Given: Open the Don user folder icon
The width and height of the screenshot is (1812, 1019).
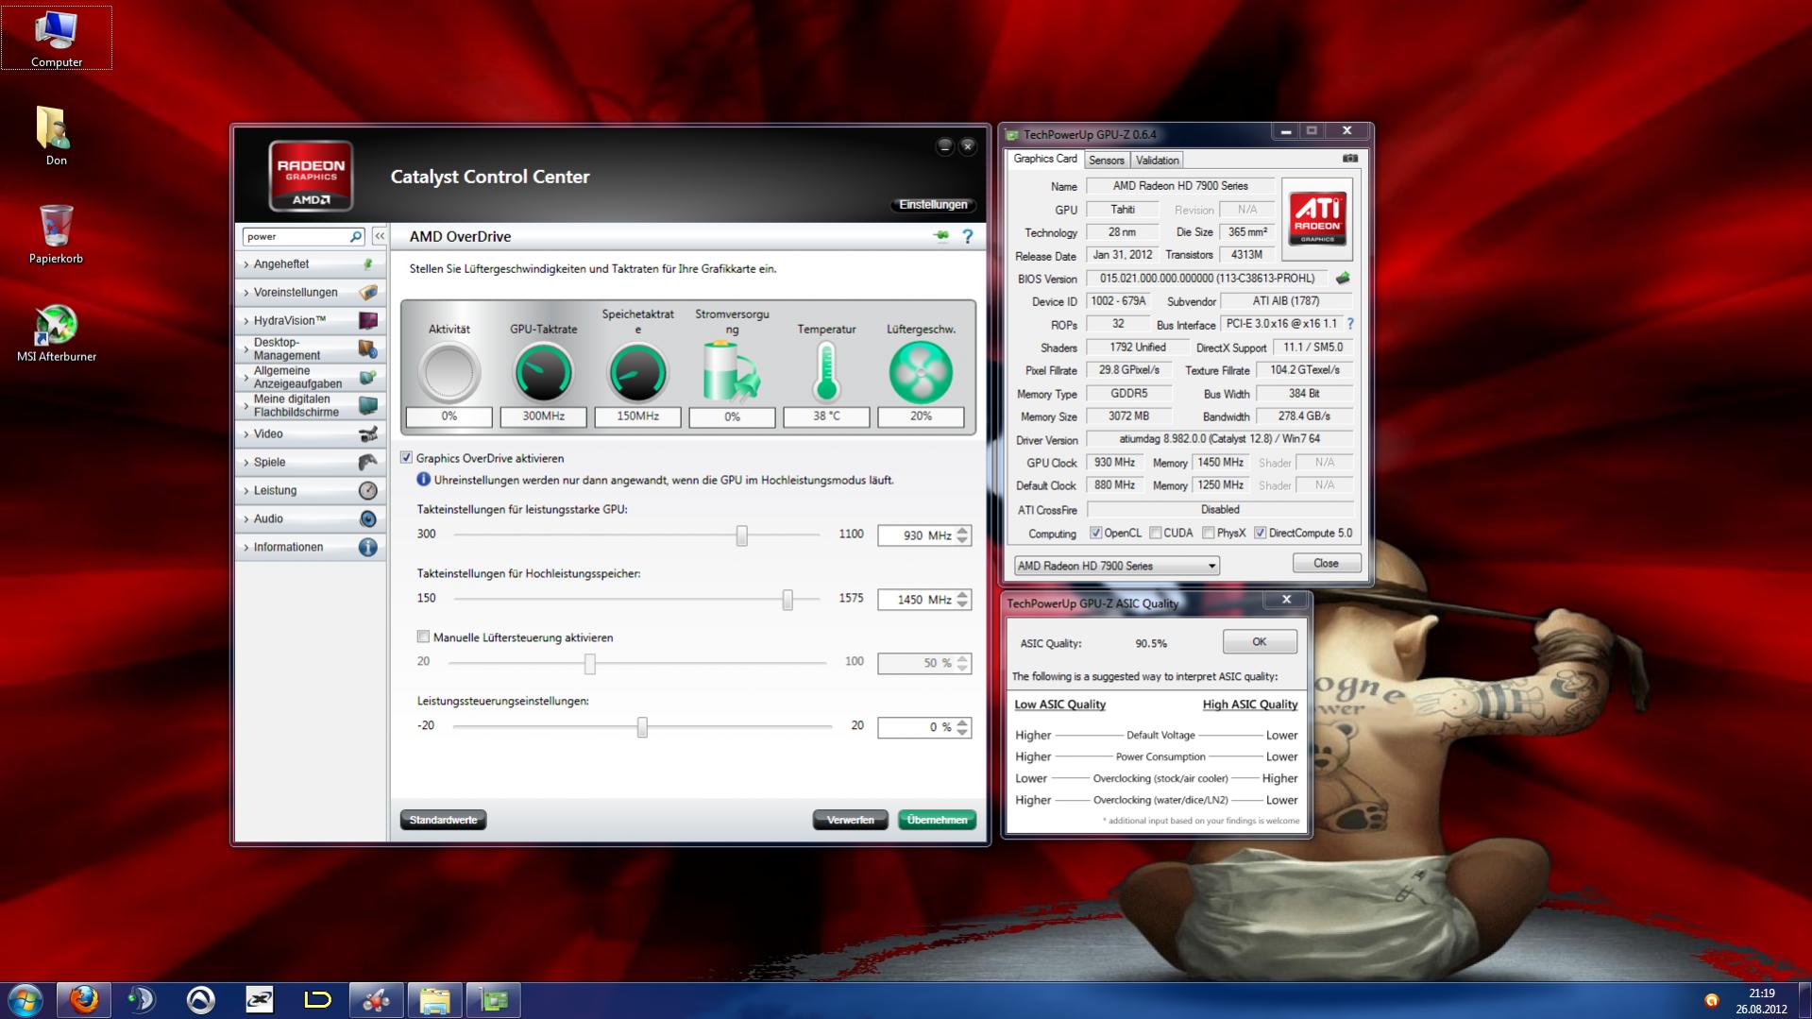Looking at the screenshot, I should point(56,136).
